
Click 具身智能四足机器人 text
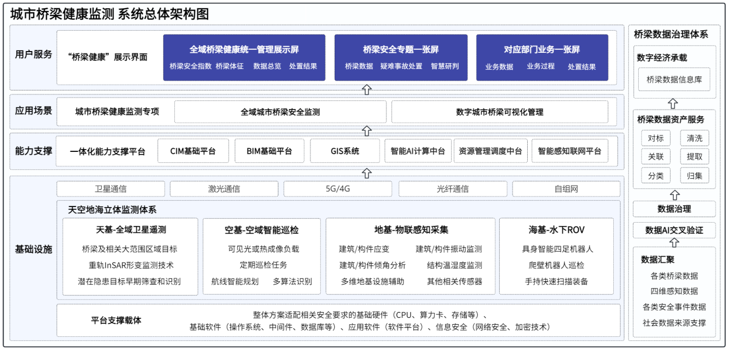tap(558, 249)
